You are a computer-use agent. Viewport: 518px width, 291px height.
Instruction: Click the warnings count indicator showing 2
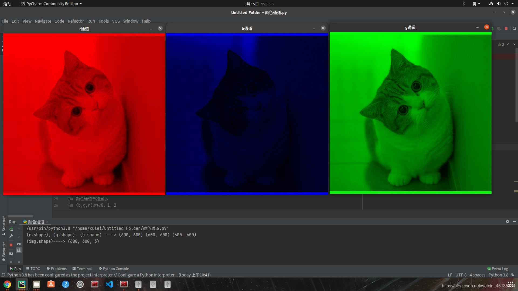click(x=501, y=44)
